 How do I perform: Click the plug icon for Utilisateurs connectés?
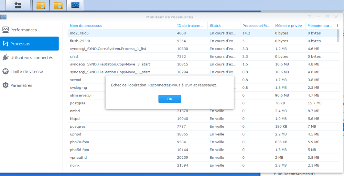(x=5, y=58)
